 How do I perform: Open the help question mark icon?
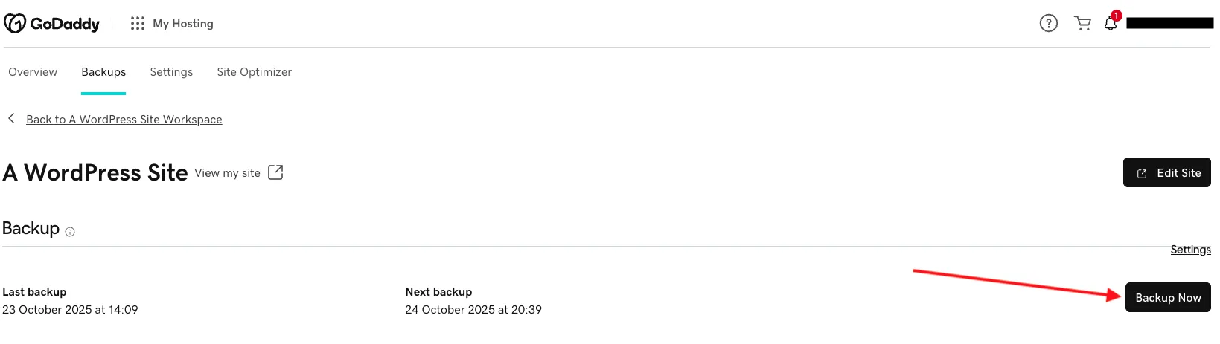[x=1048, y=24]
